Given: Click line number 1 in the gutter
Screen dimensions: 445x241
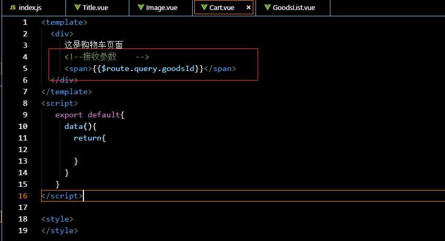Looking at the screenshot, I should (x=25, y=22).
